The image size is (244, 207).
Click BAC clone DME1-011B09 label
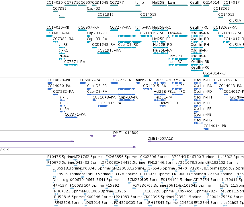coord(126,133)
